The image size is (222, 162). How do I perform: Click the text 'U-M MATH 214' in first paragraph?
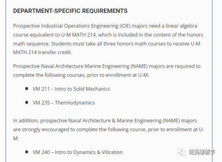79,35
